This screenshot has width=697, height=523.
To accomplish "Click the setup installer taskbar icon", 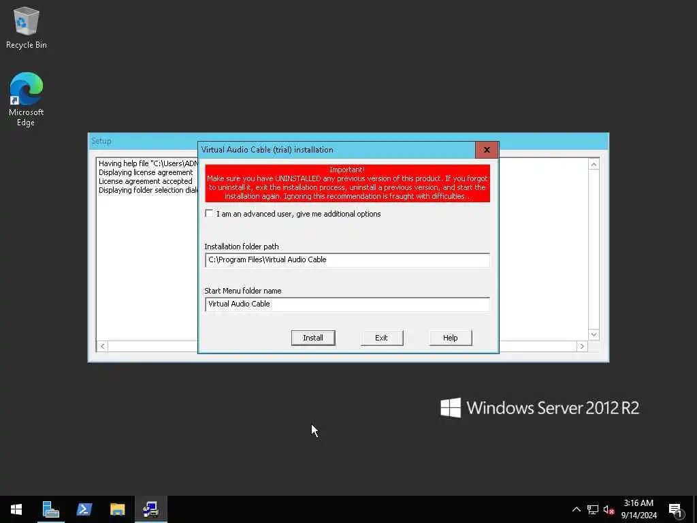I will point(151,509).
